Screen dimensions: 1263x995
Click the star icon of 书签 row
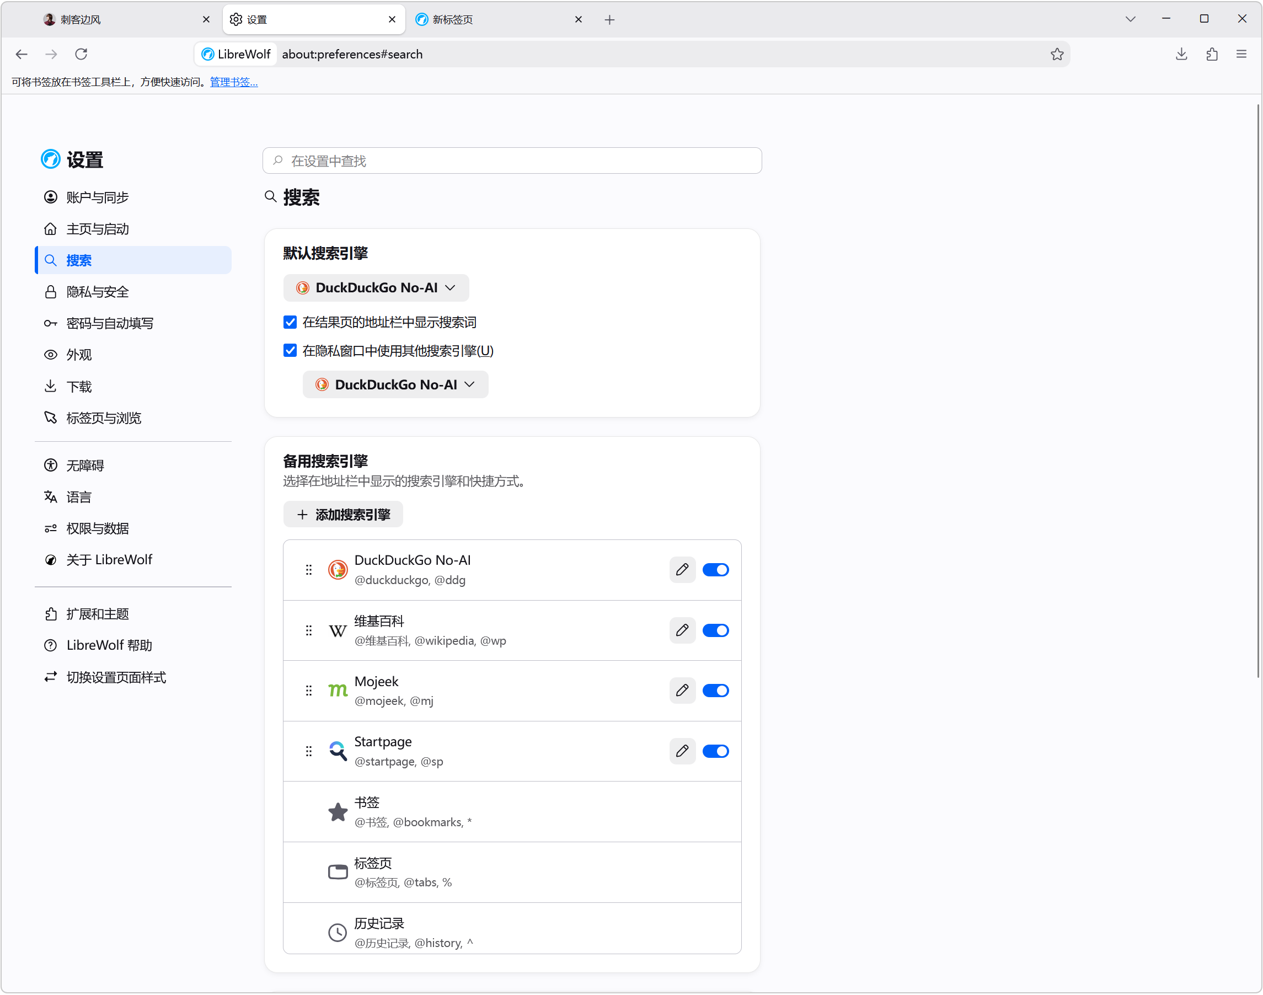point(338,811)
